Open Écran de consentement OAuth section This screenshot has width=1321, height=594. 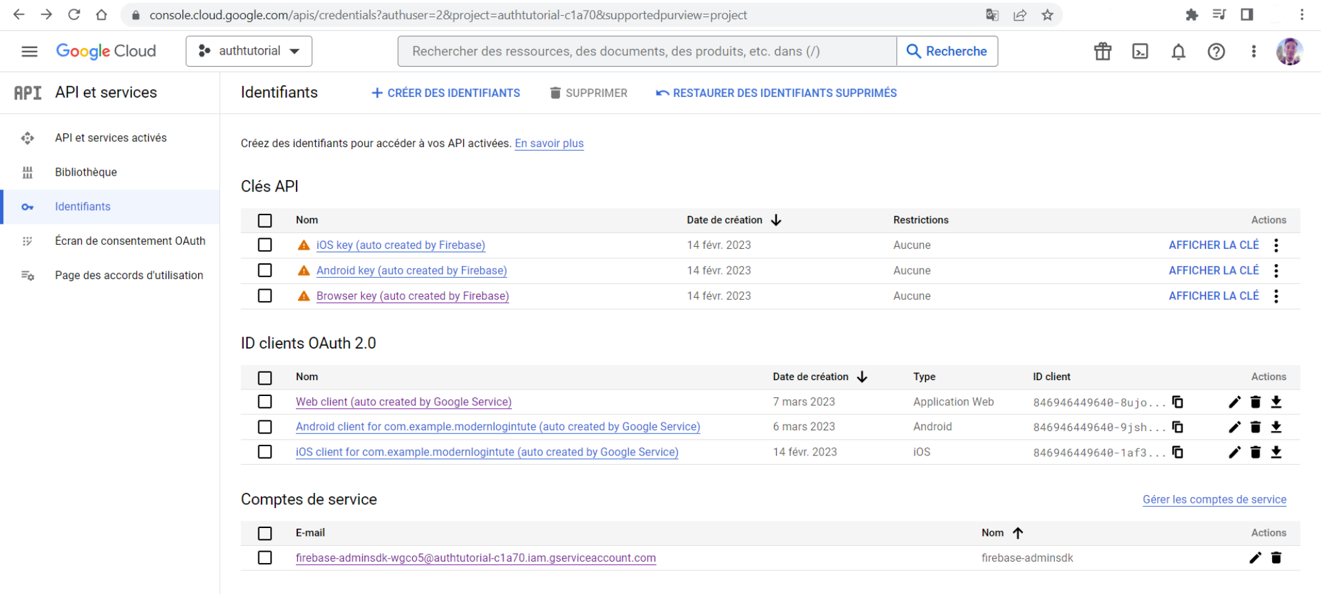point(130,240)
